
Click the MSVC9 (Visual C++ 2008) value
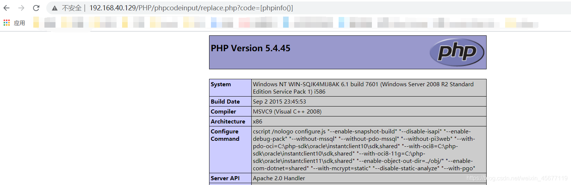287,112
